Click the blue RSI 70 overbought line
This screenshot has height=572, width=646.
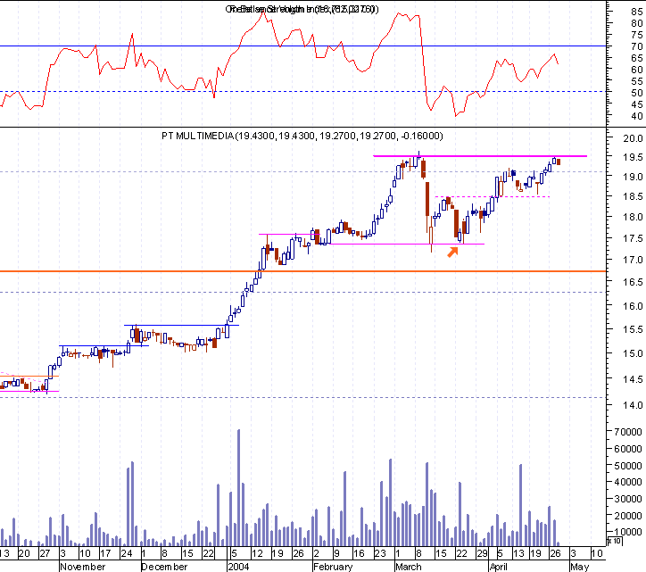[x=302, y=46]
